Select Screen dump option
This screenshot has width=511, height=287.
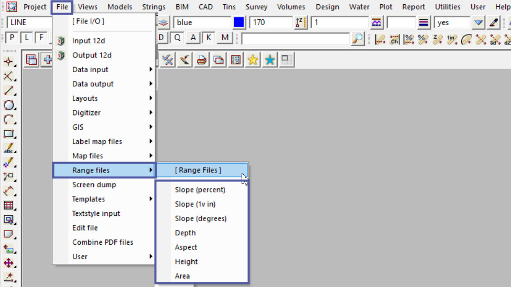point(94,185)
